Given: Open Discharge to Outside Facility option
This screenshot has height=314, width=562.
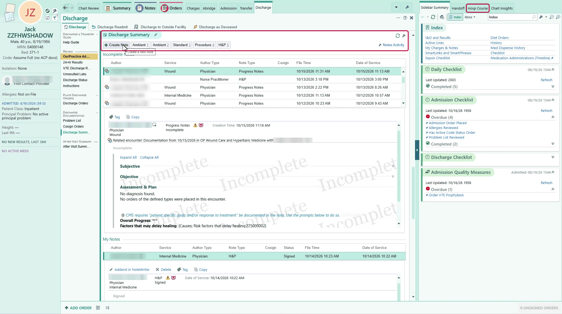Looking at the screenshot, I should tap(160, 27).
